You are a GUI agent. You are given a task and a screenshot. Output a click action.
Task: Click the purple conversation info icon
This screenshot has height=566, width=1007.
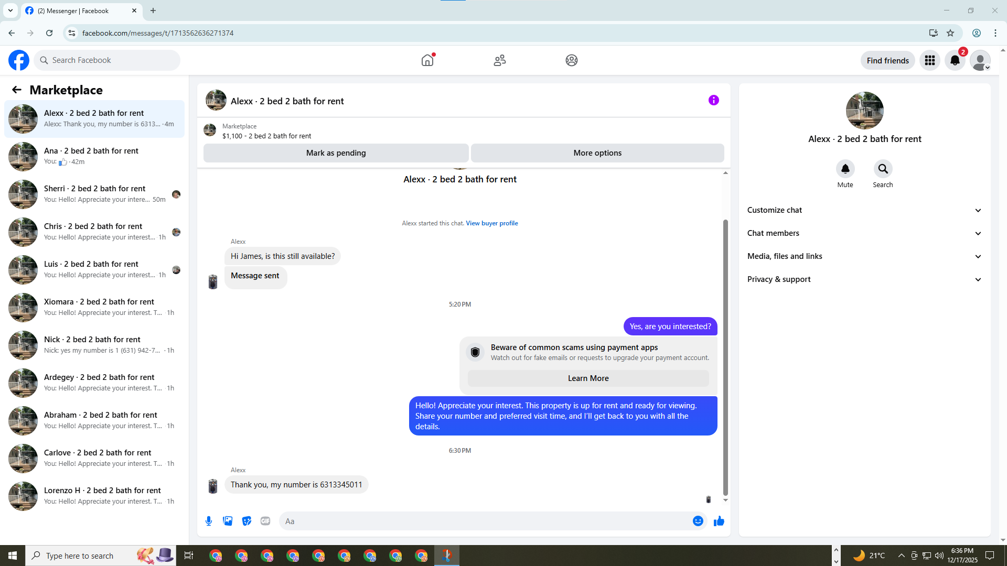click(x=713, y=100)
